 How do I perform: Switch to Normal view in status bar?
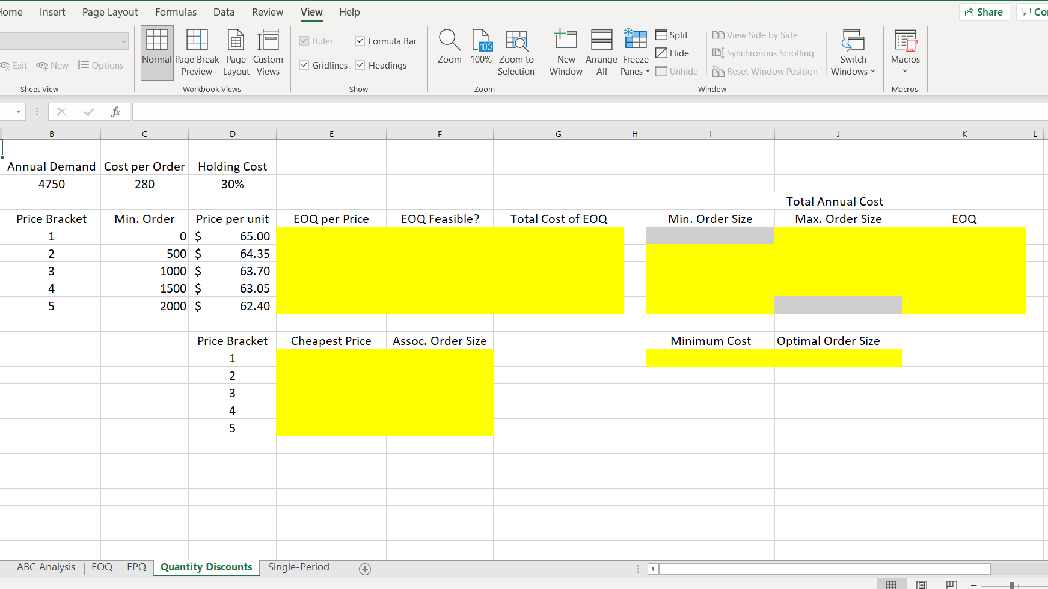click(x=892, y=585)
